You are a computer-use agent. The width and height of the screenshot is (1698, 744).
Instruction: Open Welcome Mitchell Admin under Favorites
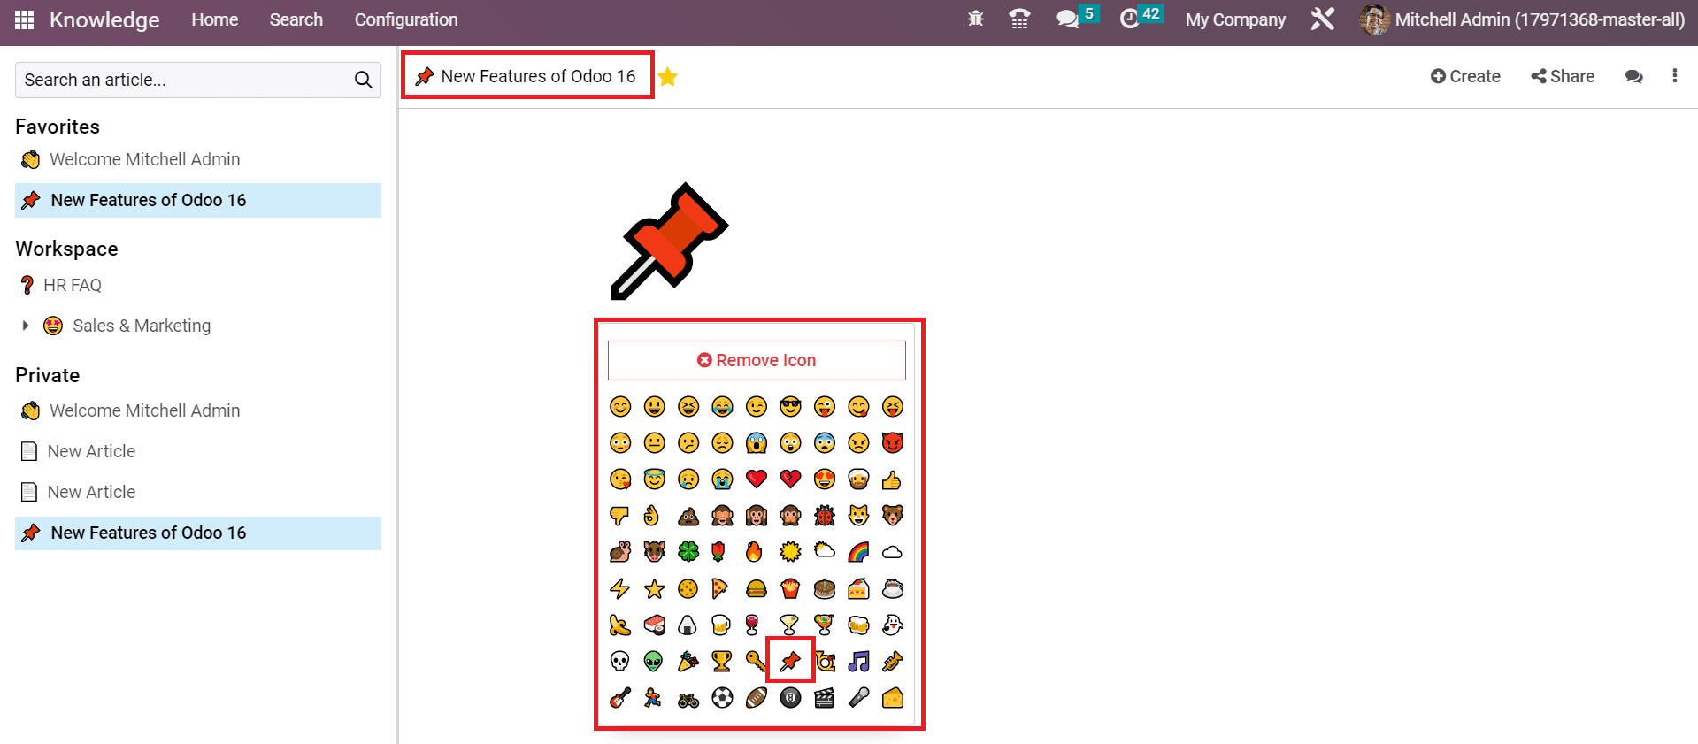tap(145, 159)
